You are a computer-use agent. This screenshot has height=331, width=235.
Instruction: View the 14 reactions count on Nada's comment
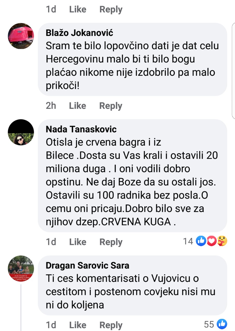pos(188,241)
